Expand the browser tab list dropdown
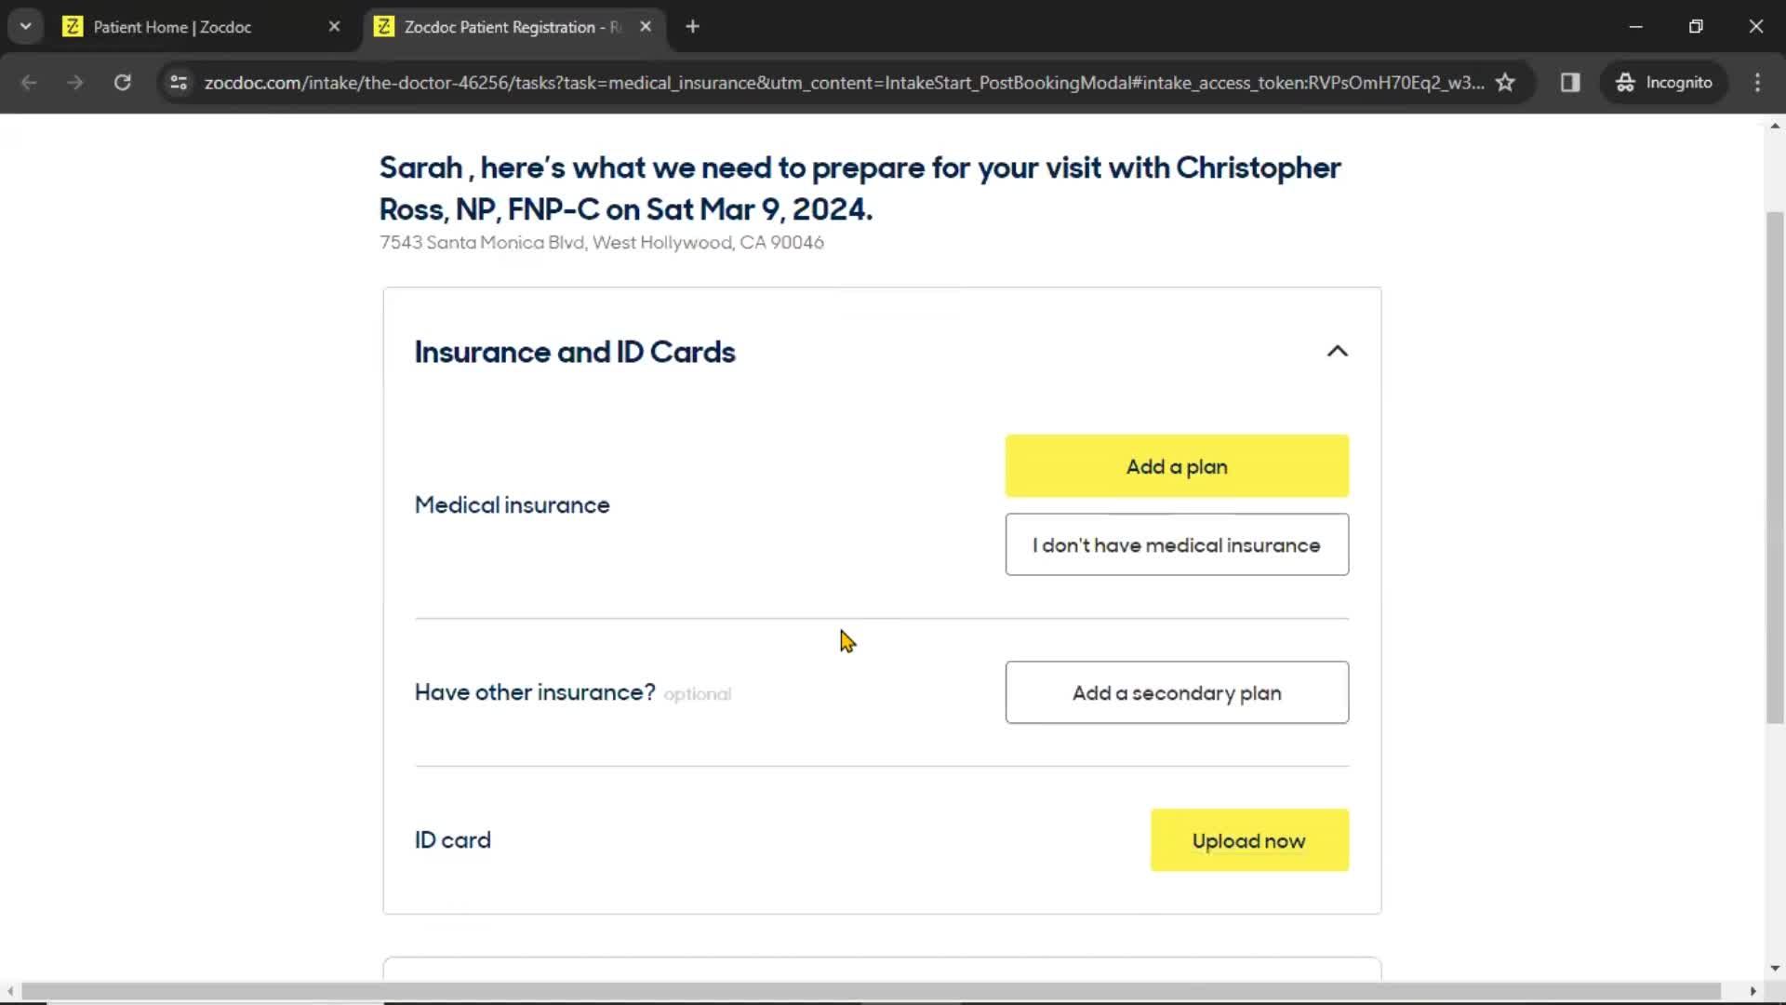 click(x=26, y=26)
